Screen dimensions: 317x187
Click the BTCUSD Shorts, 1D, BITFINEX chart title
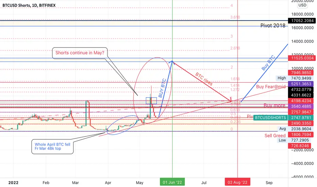[x=29, y=5]
